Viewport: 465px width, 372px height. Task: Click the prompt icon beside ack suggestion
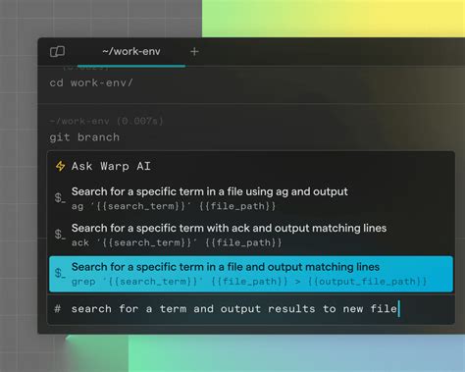pyautogui.click(x=60, y=235)
